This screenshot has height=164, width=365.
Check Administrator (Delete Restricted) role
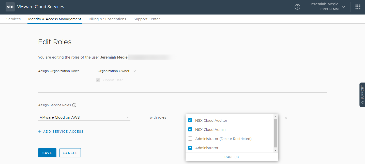coord(190,139)
